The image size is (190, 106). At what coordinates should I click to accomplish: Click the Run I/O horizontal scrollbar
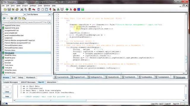tap(99, 100)
